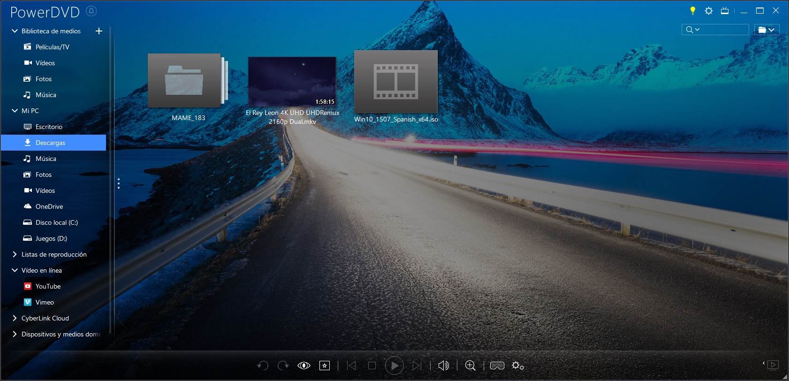This screenshot has width=789, height=381.
Task: Open Vídeos under Mi PC
Action: (x=45, y=190)
